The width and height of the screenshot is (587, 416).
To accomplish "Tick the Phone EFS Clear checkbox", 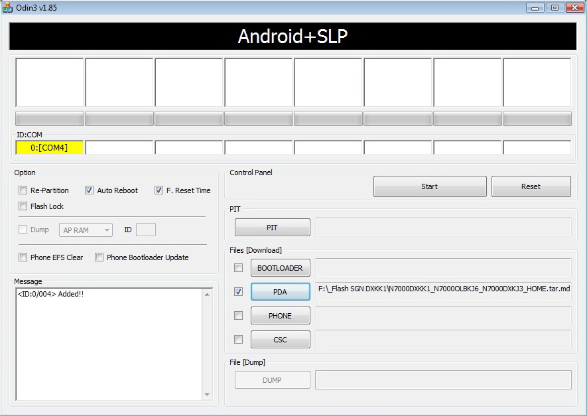I will [x=23, y=257].
